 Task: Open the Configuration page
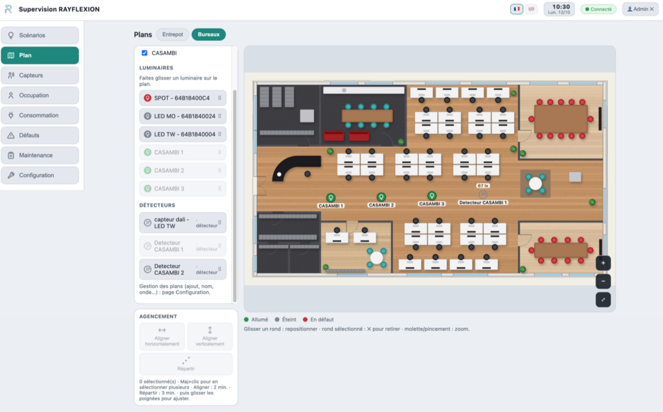tap(39, 175)
